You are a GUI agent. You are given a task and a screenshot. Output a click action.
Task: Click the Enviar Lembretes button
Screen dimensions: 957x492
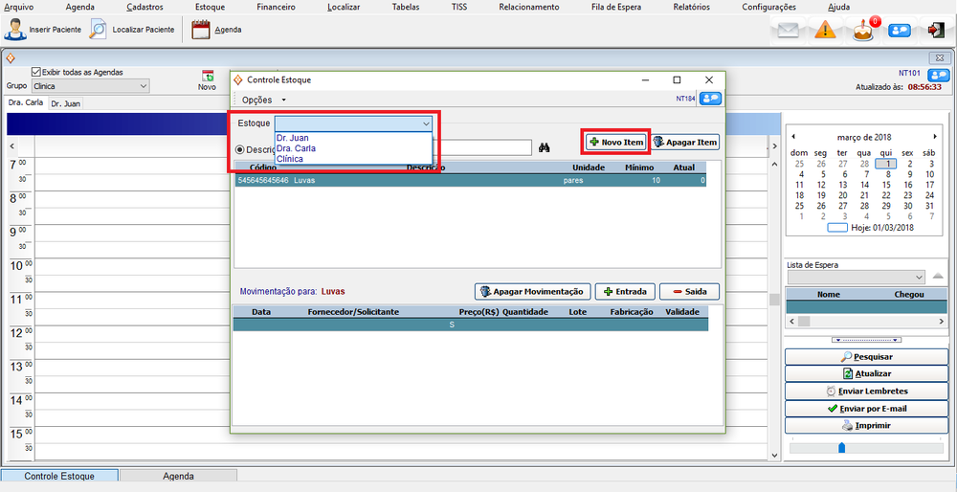(866, 391)
